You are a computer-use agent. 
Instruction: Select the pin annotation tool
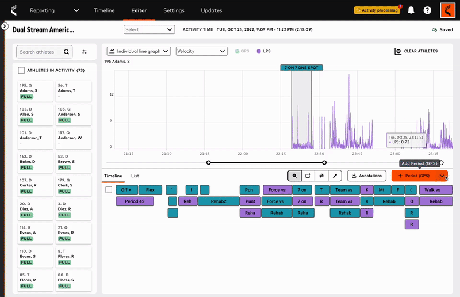click(x=335, y=176)
